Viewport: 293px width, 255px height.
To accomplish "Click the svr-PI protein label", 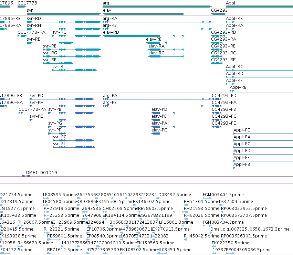I will pyautogui.click(x=59, y=144).
